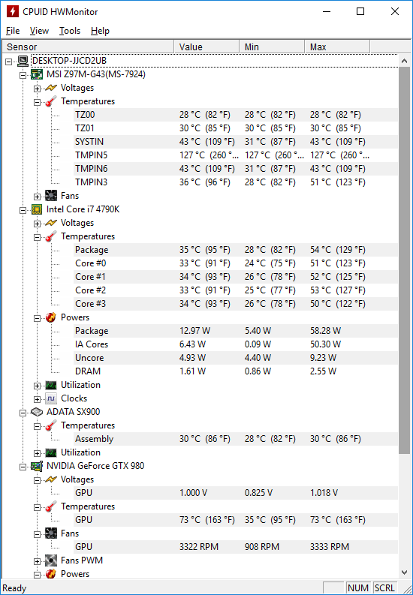413x595 pixels.
Task: Click the GPU Powers flame icon
Action: pyautogui.click(x=51, y=574)
